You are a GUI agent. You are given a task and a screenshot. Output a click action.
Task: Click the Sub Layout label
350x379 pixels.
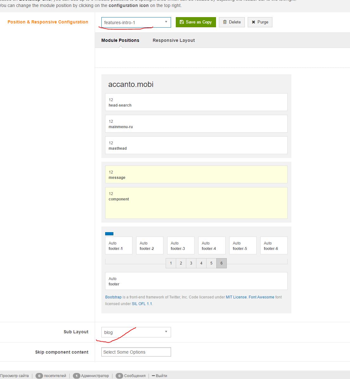click(76, 332)
